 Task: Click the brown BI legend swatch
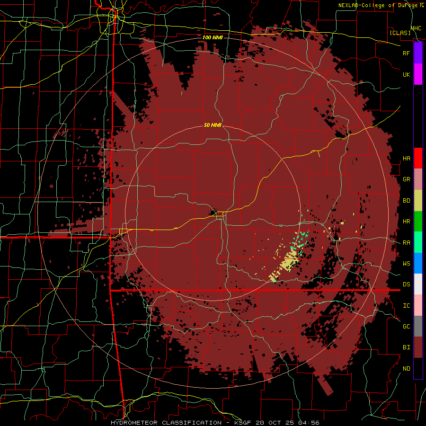coord(418,347)
